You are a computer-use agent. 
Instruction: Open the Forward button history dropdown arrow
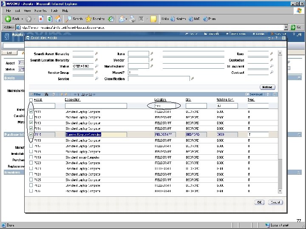click(34, 19)
